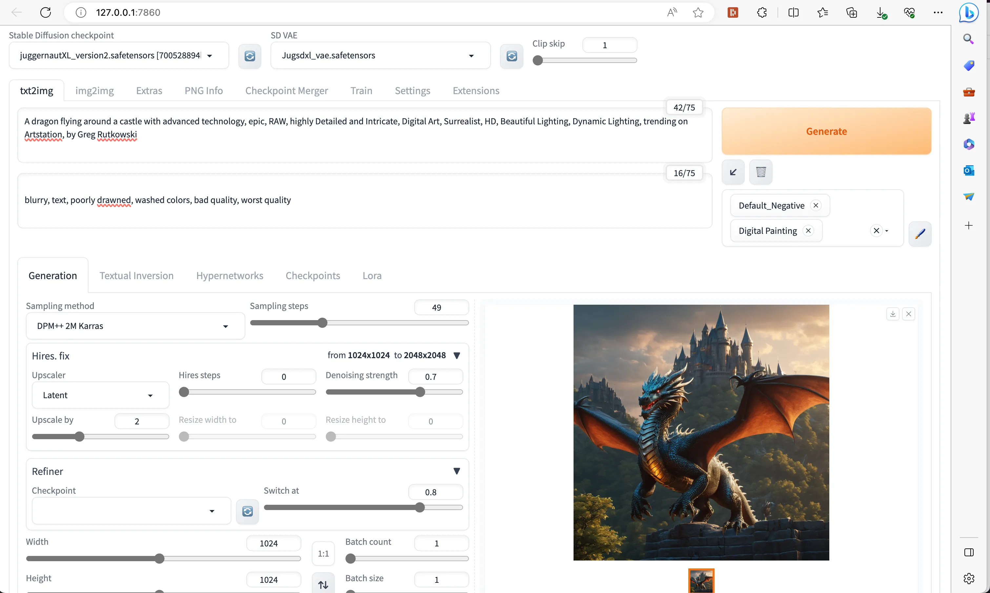The width and height of the screenshot is (990, 593).
Task: Swap width and height with arrows button
Action: (323, 584)
